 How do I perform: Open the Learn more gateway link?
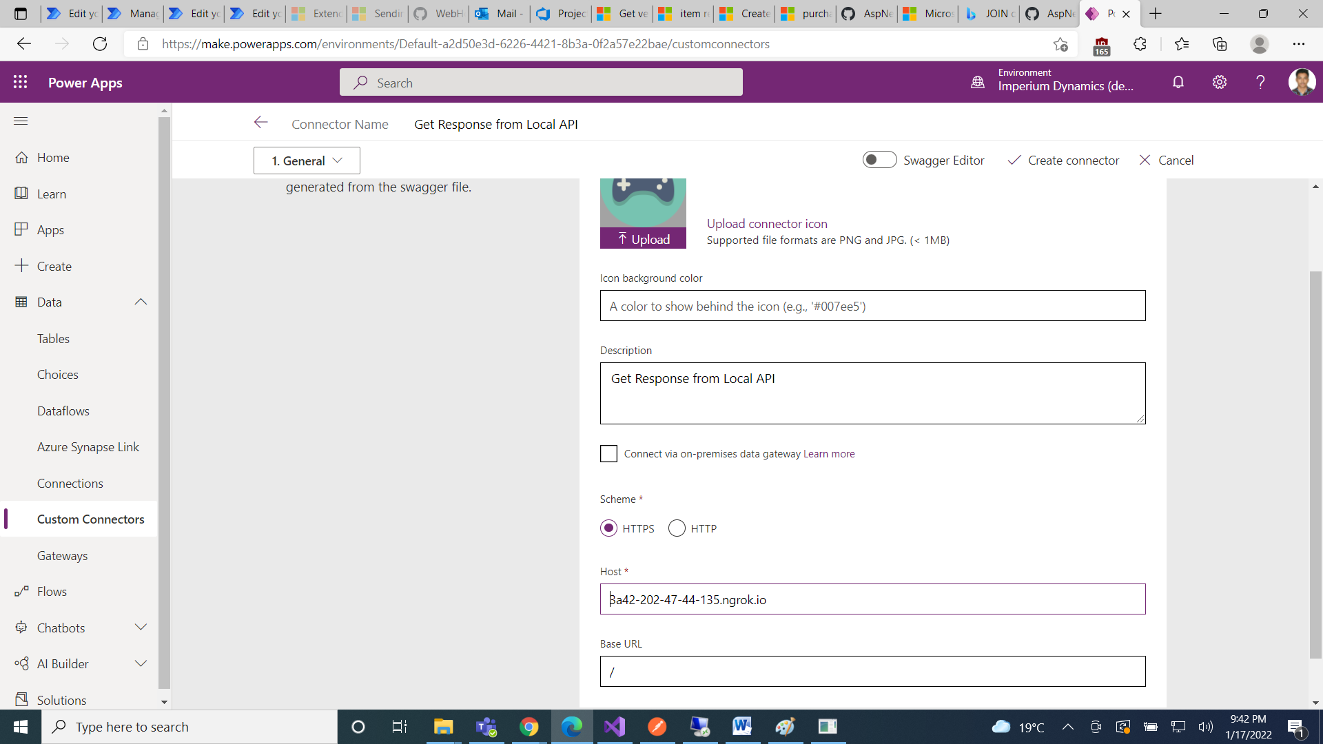coord(829,453)
